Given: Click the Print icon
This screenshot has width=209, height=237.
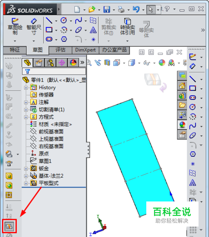Looking at the screenshot, I should point(121,9).
